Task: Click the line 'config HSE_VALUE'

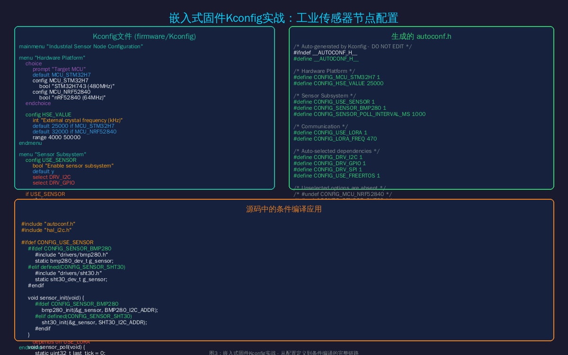Action: (x=48, y=115)
